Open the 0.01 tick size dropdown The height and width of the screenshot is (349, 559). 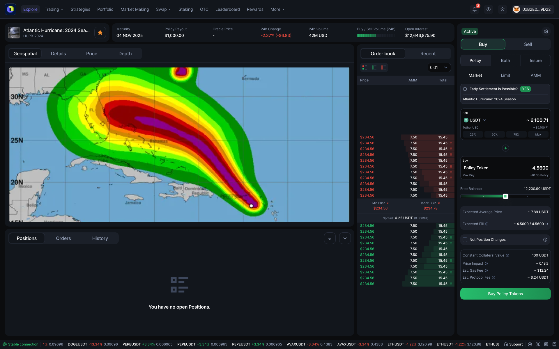438,67
